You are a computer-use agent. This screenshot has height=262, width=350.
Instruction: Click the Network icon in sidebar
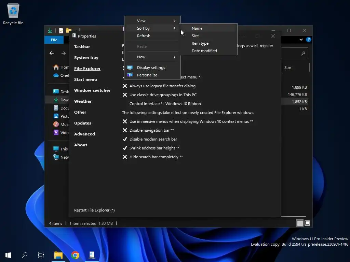pos(56,157)
